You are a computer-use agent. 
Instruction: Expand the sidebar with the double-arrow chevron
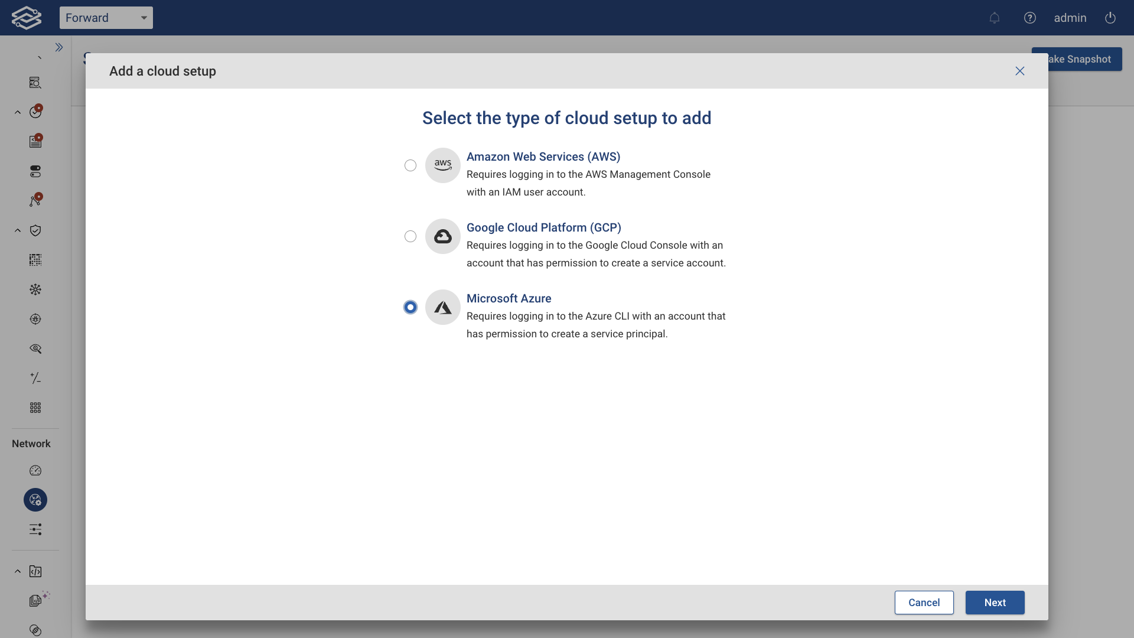tap(58, 47)
